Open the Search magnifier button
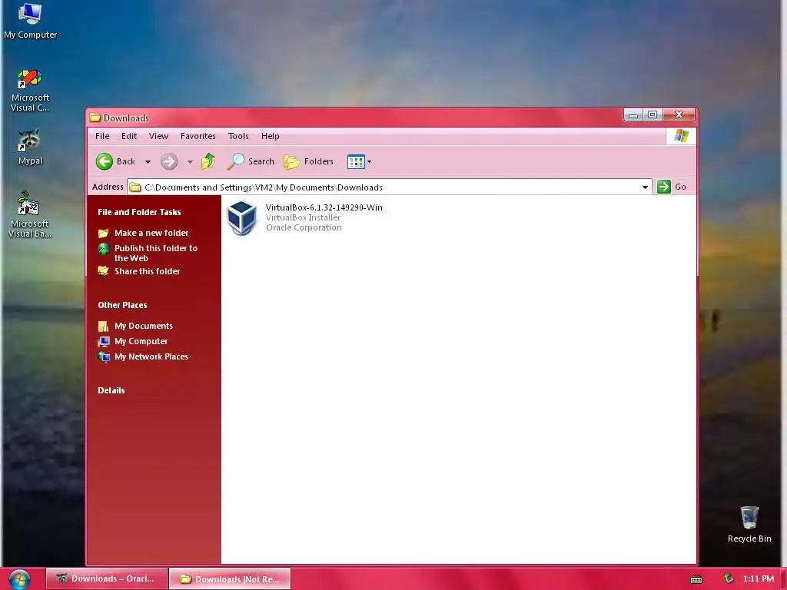 pyautogui.click(x=251, y=161)
